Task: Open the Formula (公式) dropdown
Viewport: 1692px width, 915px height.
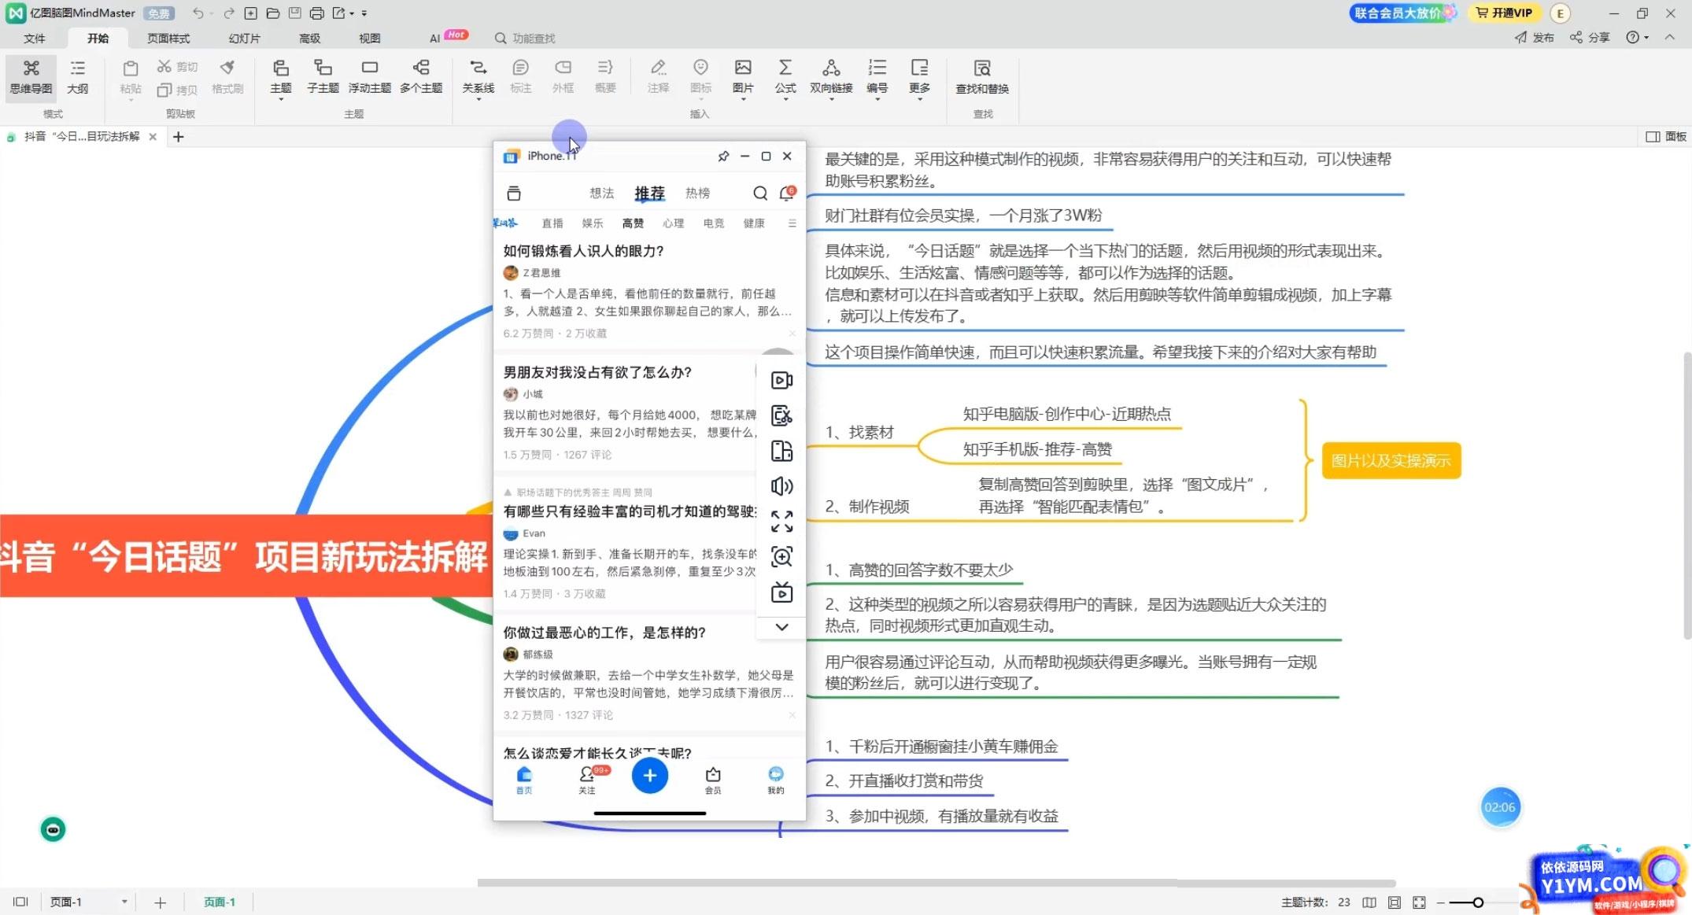Action: coord(785,100)
